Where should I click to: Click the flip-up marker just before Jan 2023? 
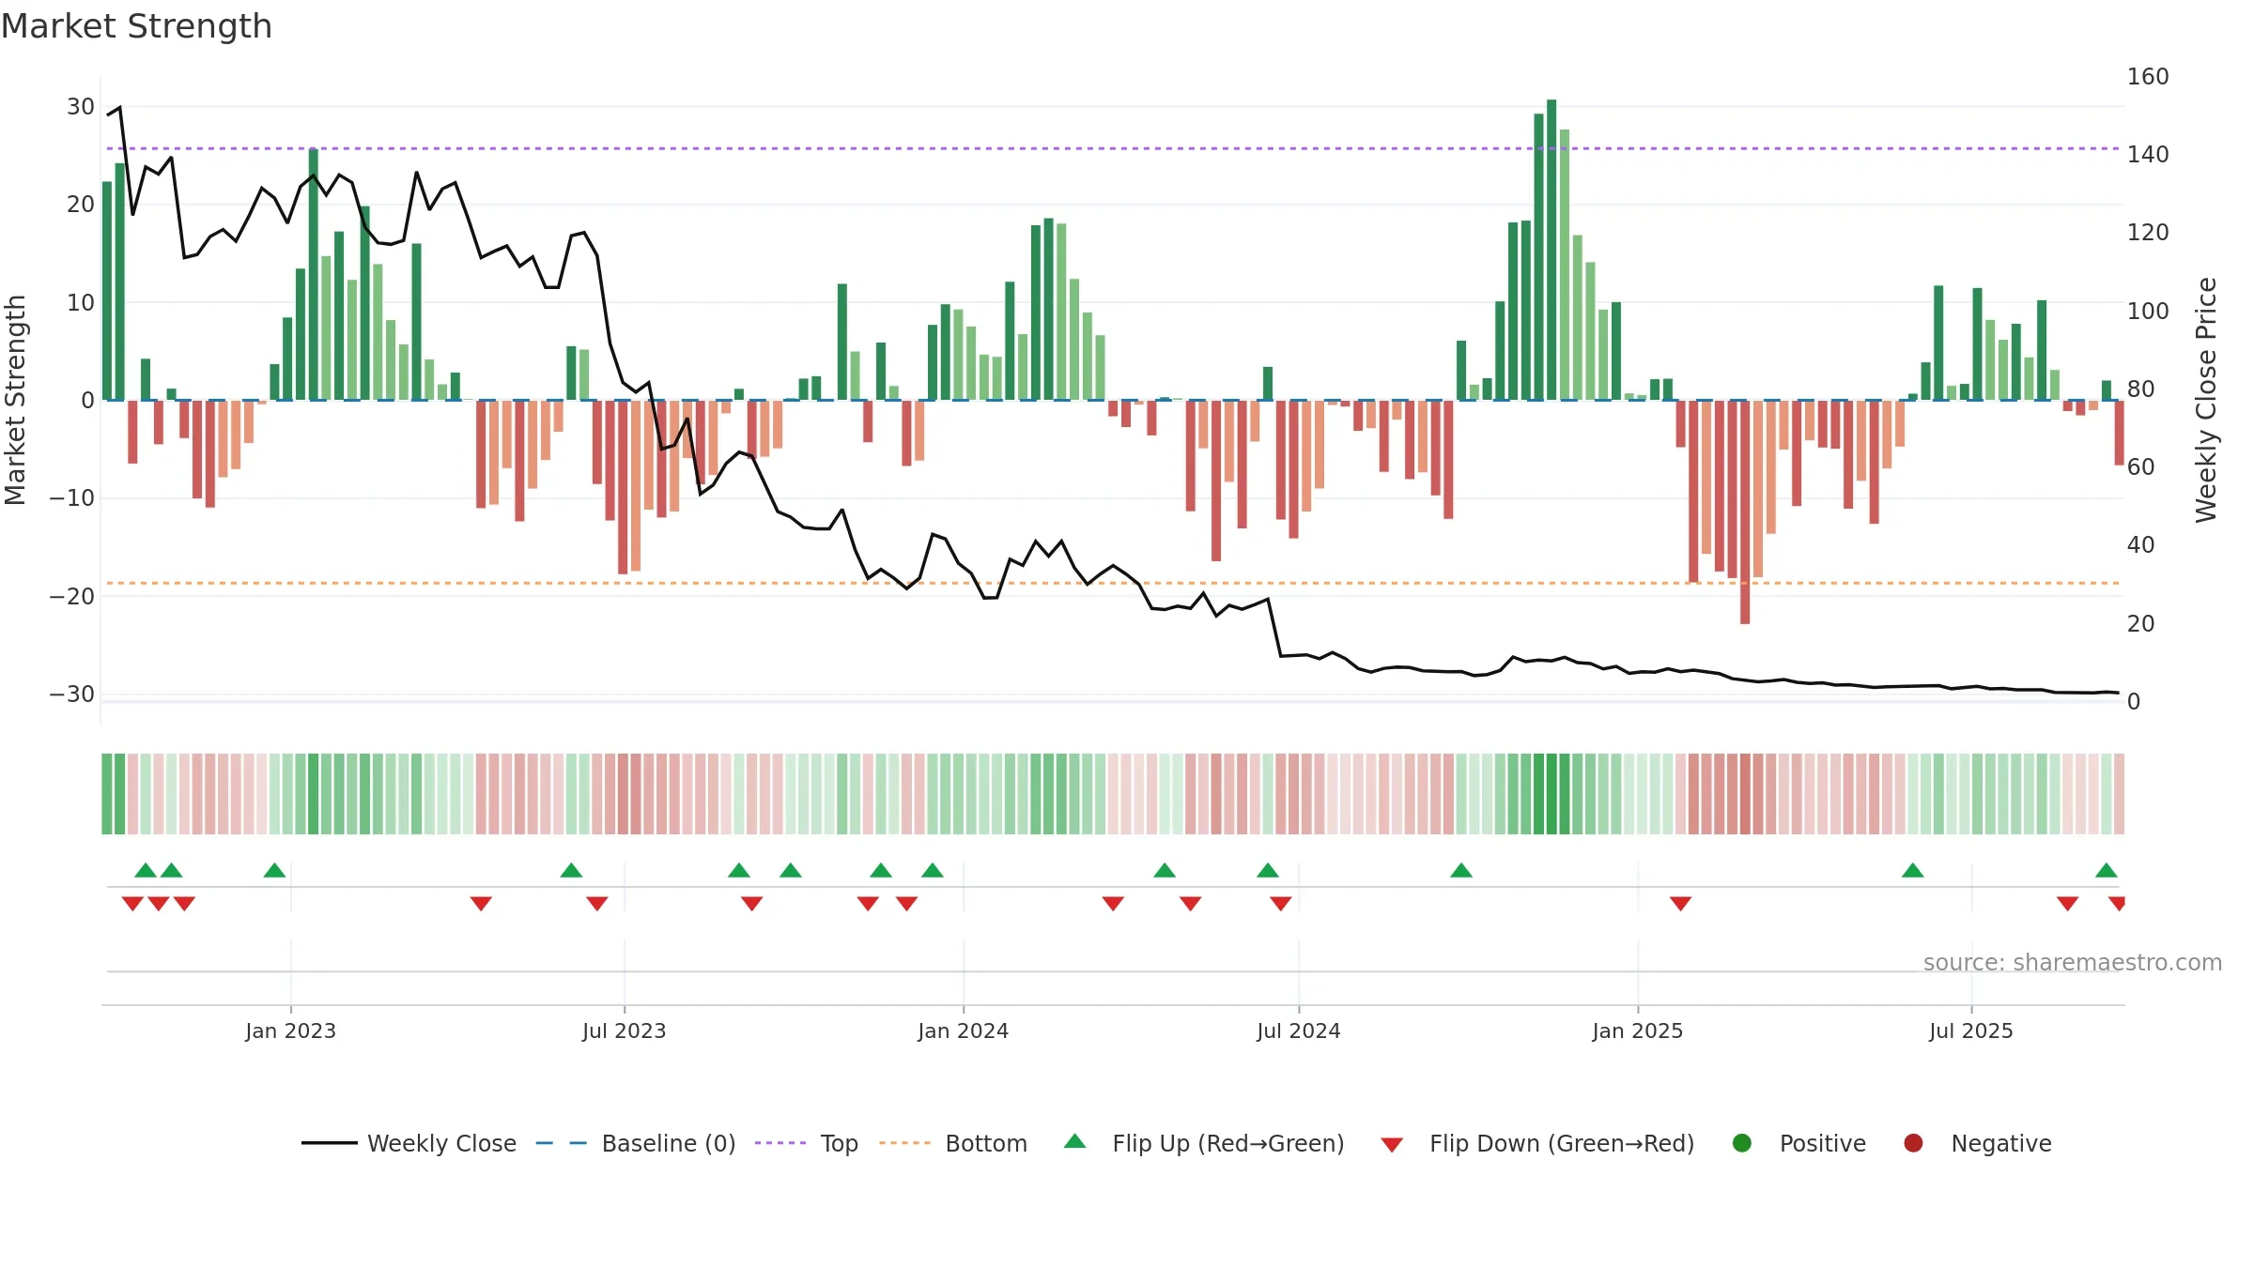pos(274,870)
